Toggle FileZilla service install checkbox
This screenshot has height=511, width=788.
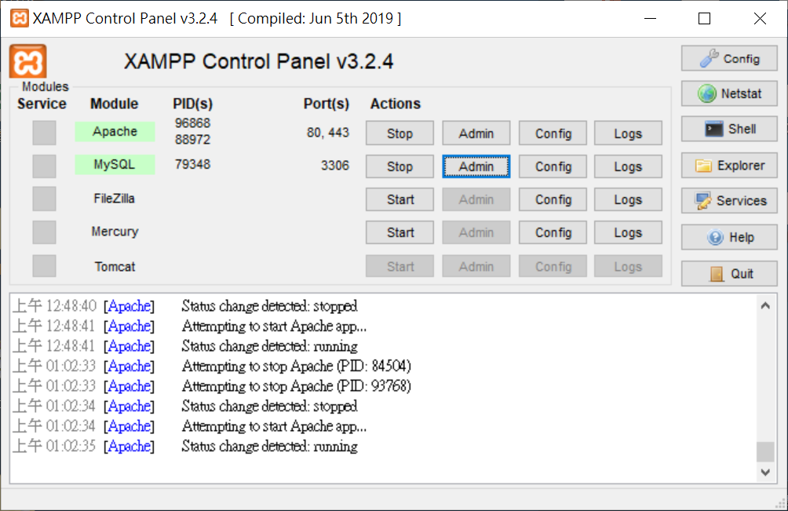tap(44, 199)
